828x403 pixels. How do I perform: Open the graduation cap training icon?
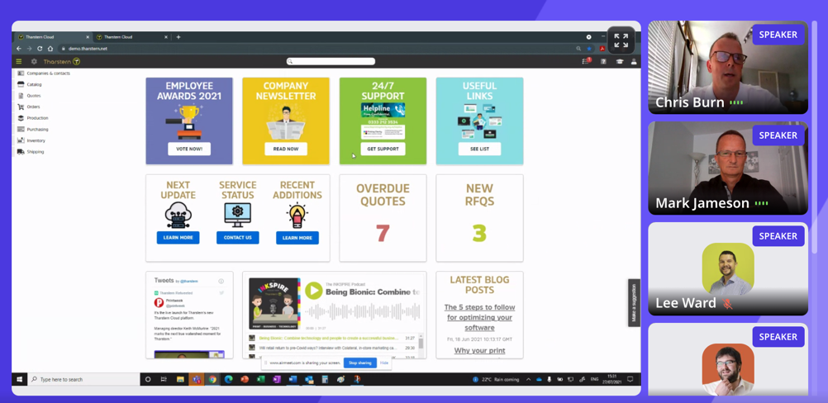pos(620,61)
